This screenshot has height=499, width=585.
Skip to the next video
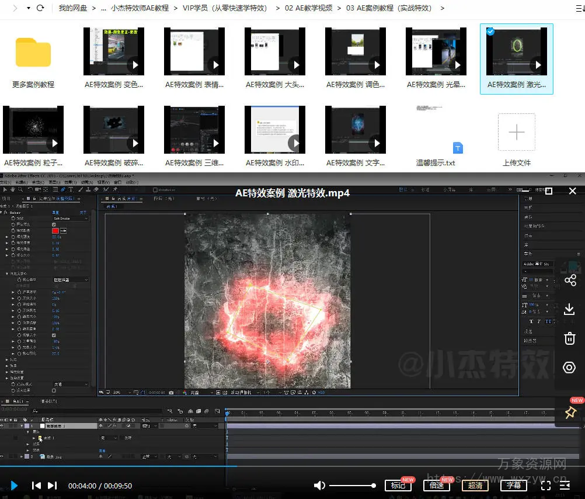(53, 485)
